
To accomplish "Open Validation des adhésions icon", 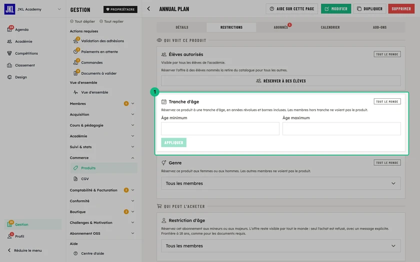I will pyautogui.click(x=76, y=41).
